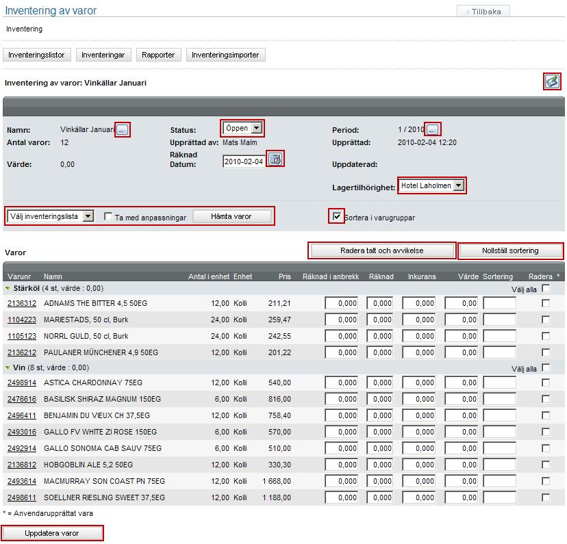Click Upprättad av value Mats Malm

click(x=240, y=143)
